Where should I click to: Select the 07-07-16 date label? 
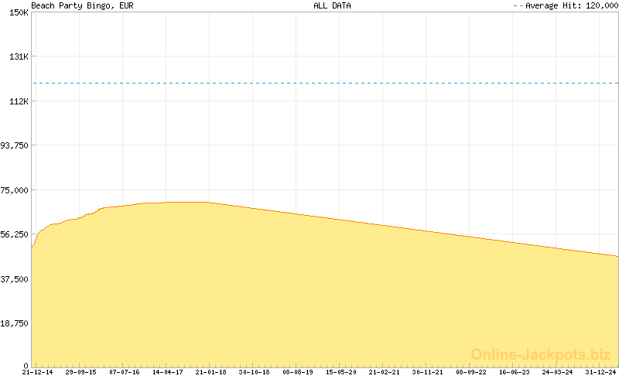click(124, 372)
